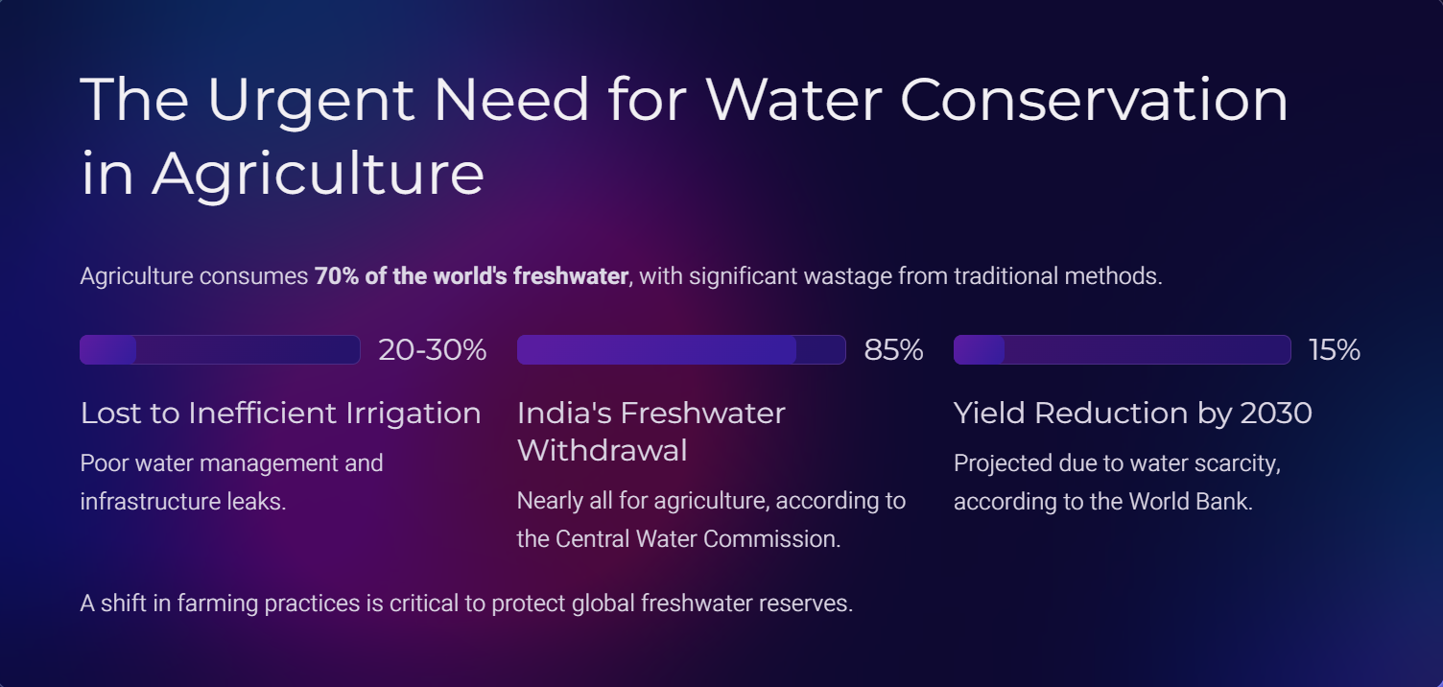Click the progress bar beside 85%
1443x687 pixels.
[x=681, y=350]
